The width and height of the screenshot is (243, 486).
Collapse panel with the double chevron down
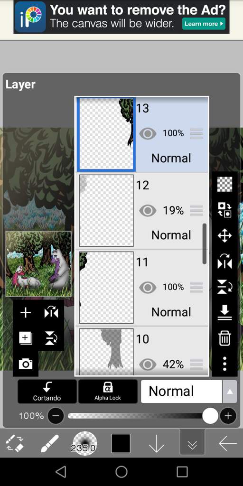click(192, 444)
